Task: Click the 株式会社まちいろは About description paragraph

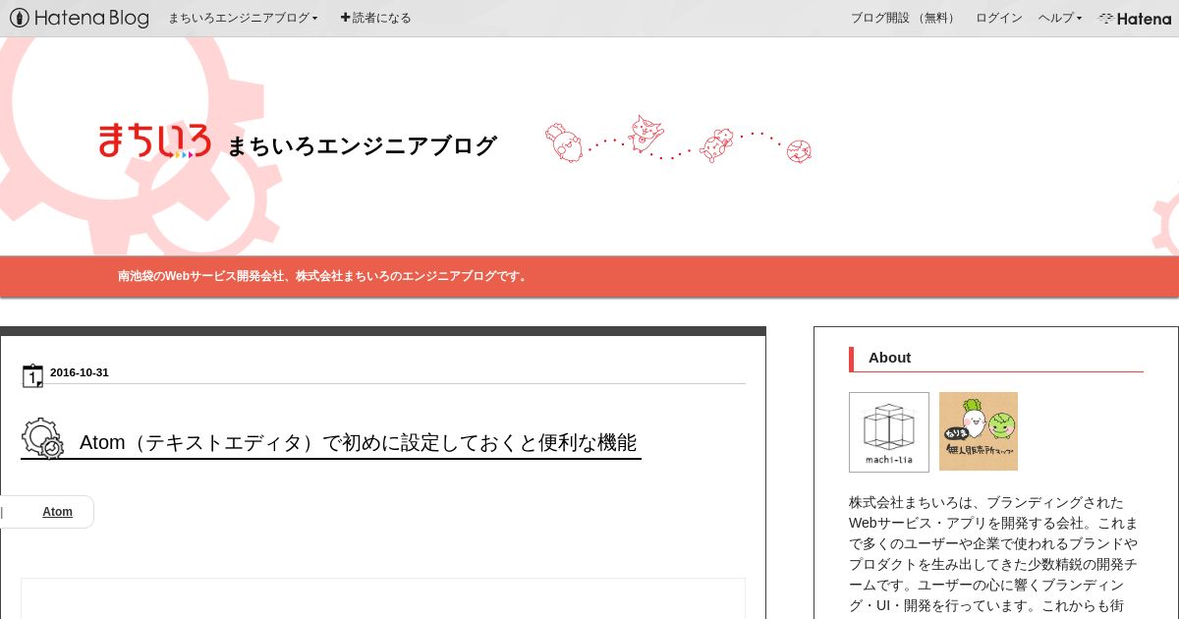Action: click(x=995, y=553)
